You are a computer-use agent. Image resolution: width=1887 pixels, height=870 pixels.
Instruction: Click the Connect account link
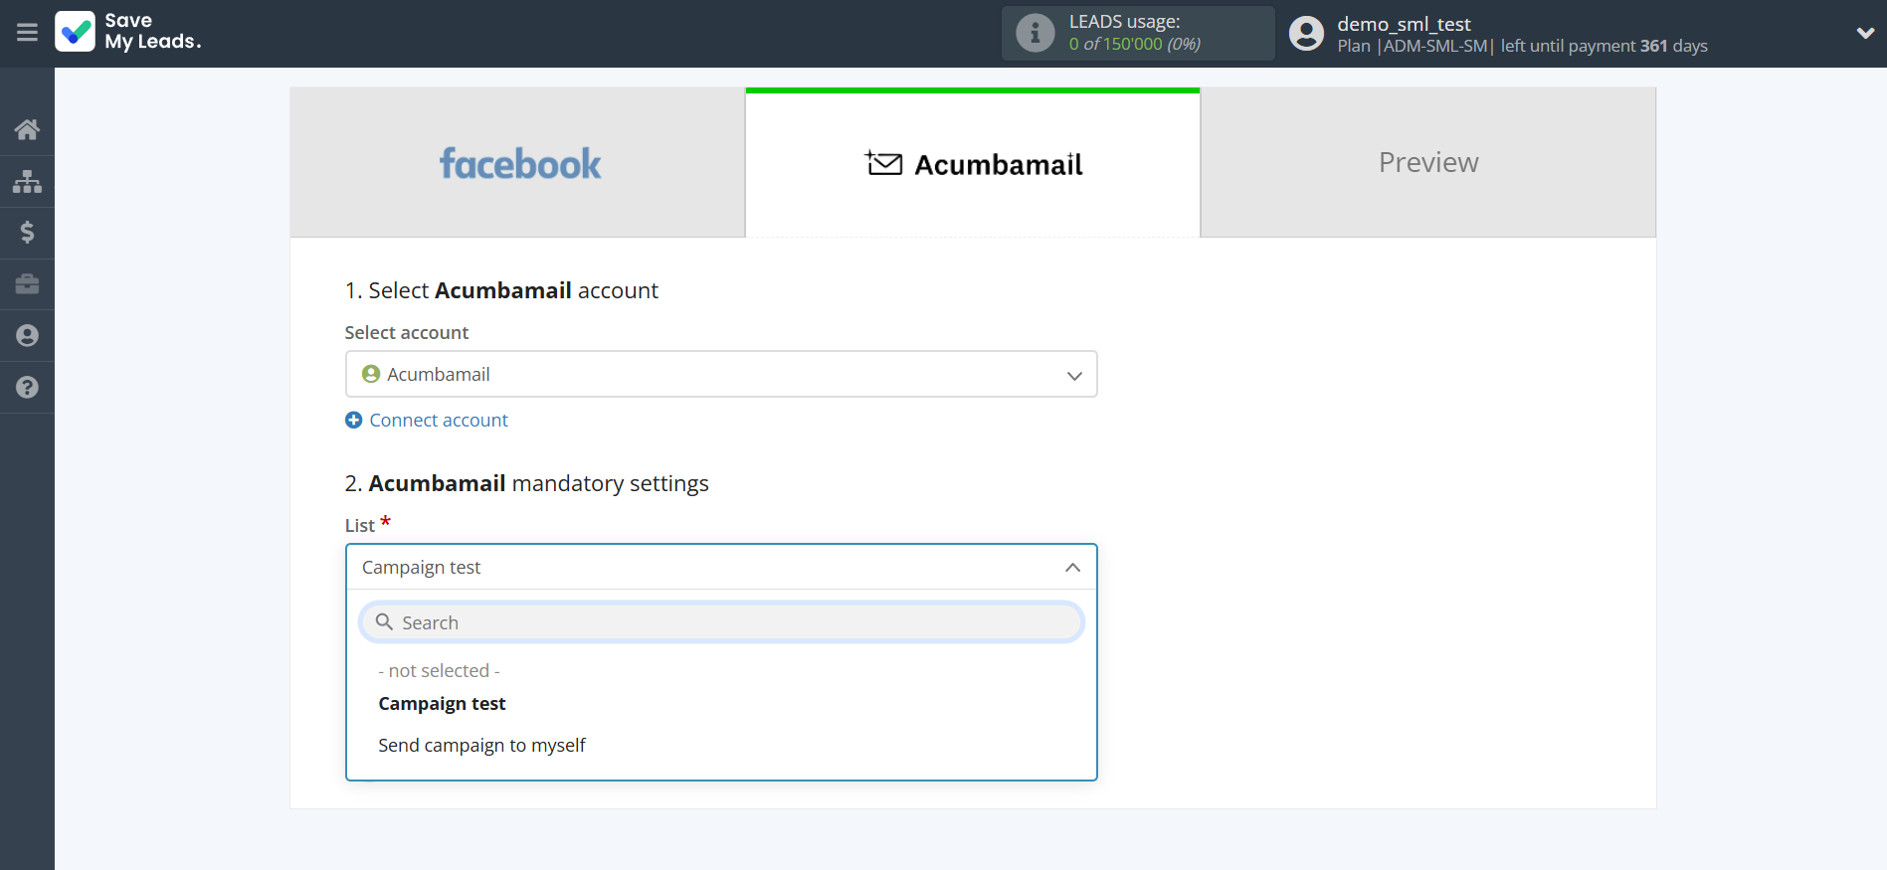coord(438,421)
